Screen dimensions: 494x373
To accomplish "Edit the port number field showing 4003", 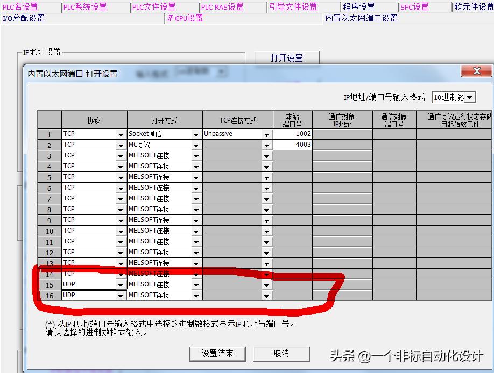I will (x=293, y=145).
